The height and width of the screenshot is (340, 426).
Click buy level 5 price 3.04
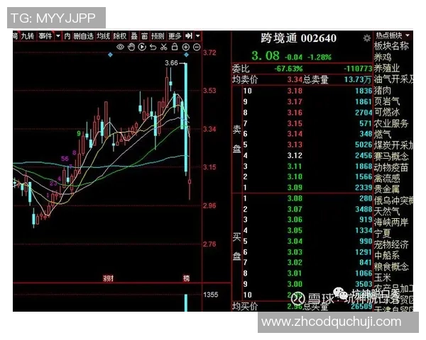(295, 241)
